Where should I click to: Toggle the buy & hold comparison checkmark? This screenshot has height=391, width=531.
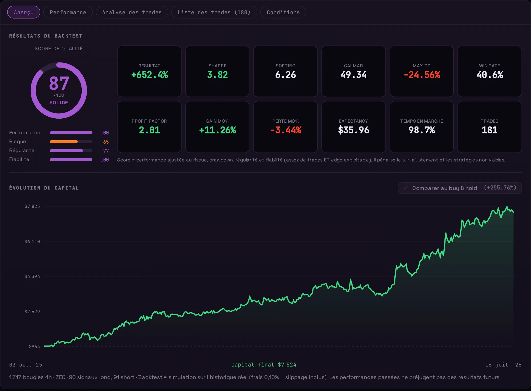pos(406,188)
